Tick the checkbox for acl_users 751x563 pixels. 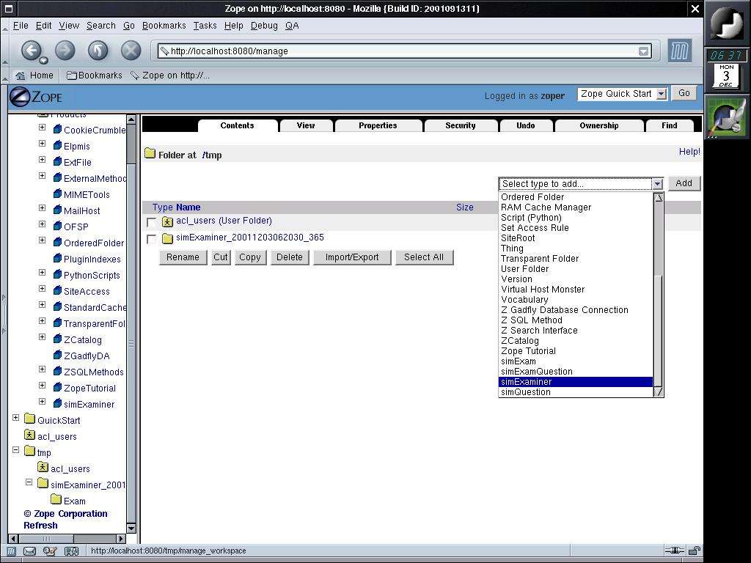click(151, 222)
